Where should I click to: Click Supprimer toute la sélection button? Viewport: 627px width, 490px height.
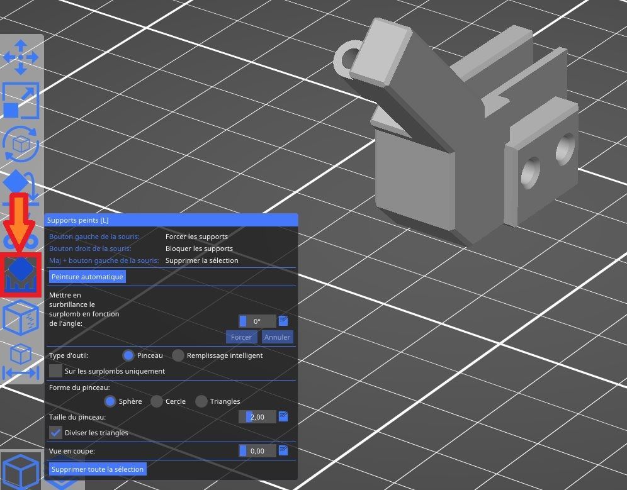[x=98, y=469]
